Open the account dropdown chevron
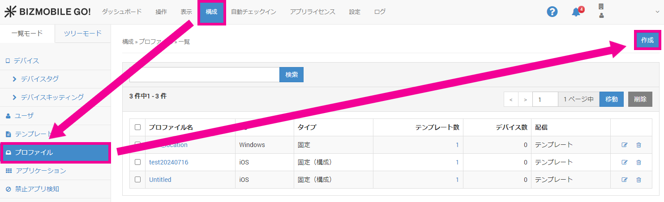This screenshot has width=664, height=202. 657,12
